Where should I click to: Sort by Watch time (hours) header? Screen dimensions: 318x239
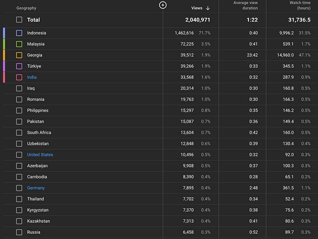pos(300,5)
